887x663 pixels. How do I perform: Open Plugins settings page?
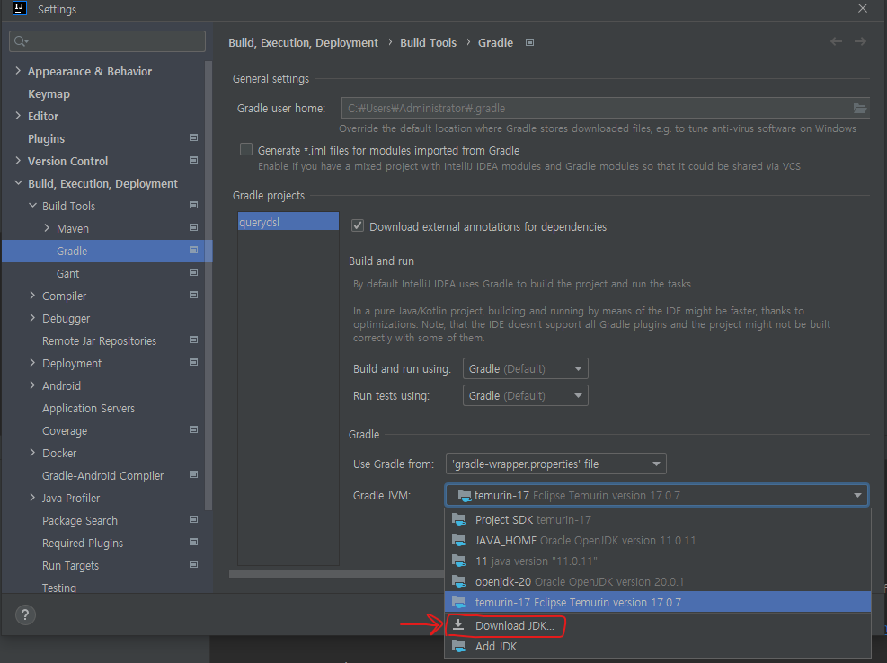(x=46, y=138)
